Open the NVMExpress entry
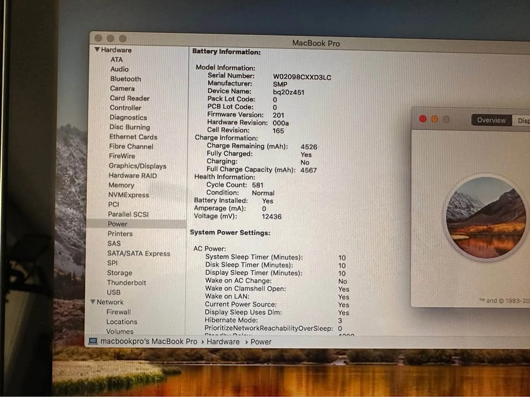The image size is (530, 397). (x=129, y=195)
